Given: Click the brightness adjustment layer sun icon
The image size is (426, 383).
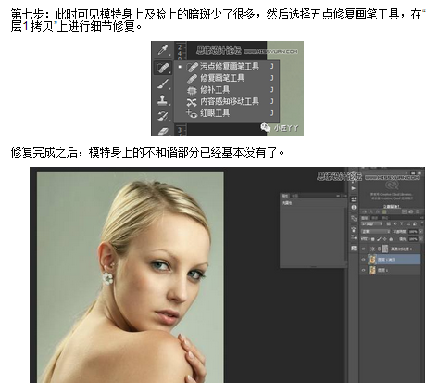Looking at the screenshot, I should (372, 249).
